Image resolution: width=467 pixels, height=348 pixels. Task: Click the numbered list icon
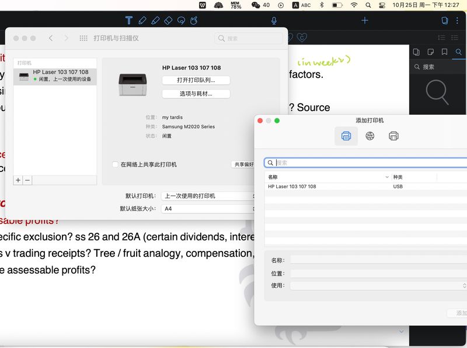[x=441, y=37]
